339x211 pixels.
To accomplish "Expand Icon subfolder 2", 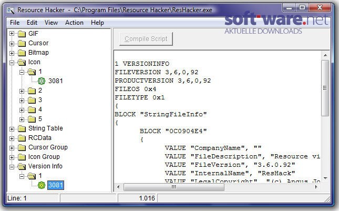I will (22, 91).
